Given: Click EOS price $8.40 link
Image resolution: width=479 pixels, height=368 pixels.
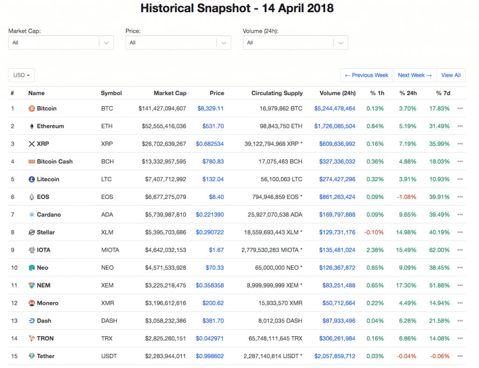Looking at the screenshot, I should 216,197.
